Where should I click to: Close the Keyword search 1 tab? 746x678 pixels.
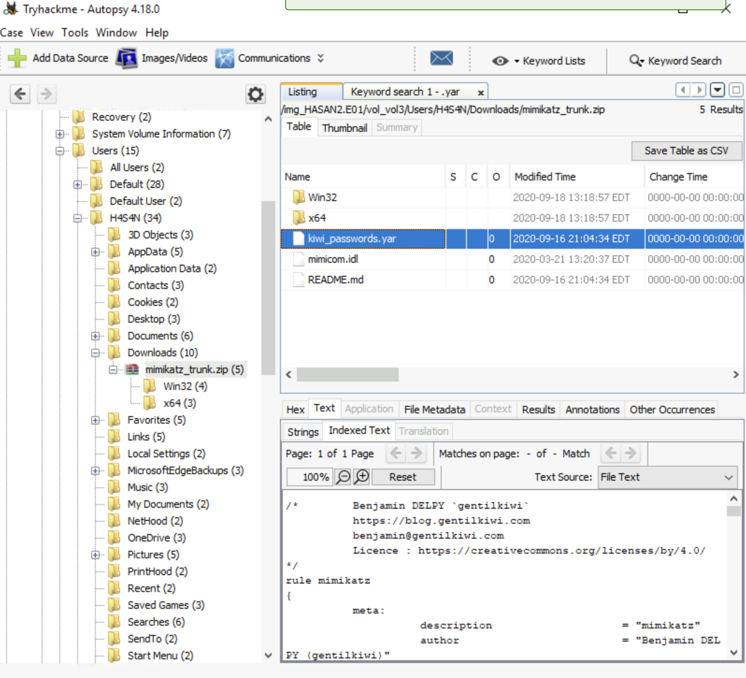coord(481,93)
